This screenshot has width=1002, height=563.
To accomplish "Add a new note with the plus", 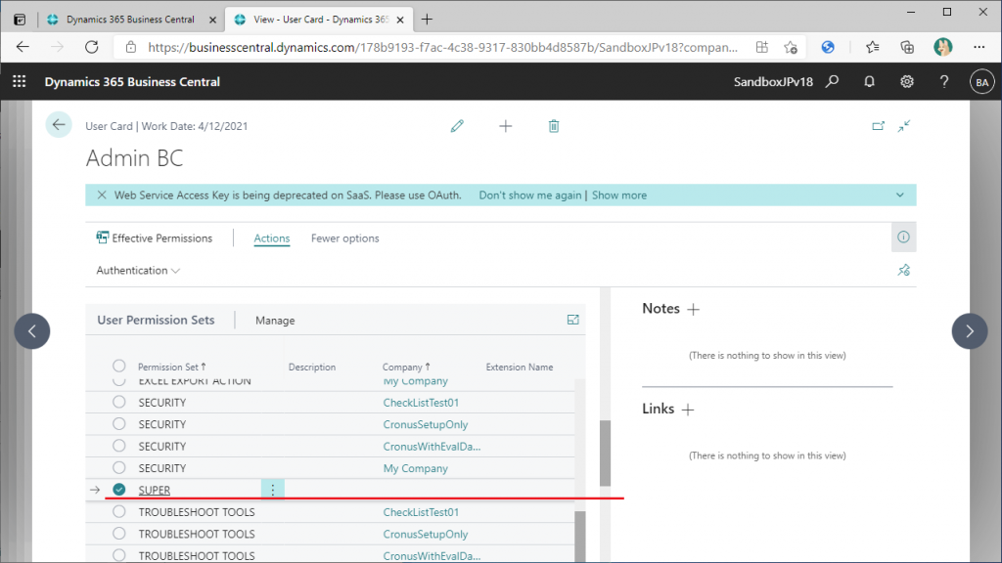I will tap(694, 310).
